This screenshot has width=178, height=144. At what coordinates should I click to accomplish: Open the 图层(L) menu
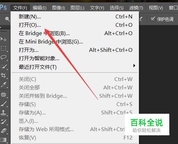point(78,8)
